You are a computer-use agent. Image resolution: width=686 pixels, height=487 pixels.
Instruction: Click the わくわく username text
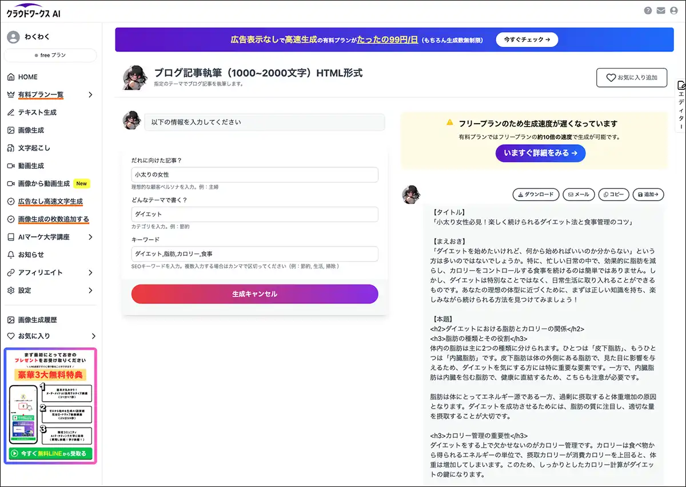click(x=37, y=37)
